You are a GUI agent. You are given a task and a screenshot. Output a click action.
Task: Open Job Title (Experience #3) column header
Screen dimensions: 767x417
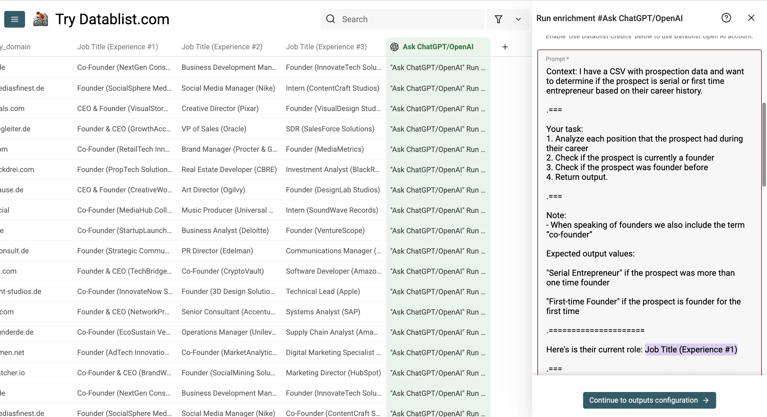[326, 47]
